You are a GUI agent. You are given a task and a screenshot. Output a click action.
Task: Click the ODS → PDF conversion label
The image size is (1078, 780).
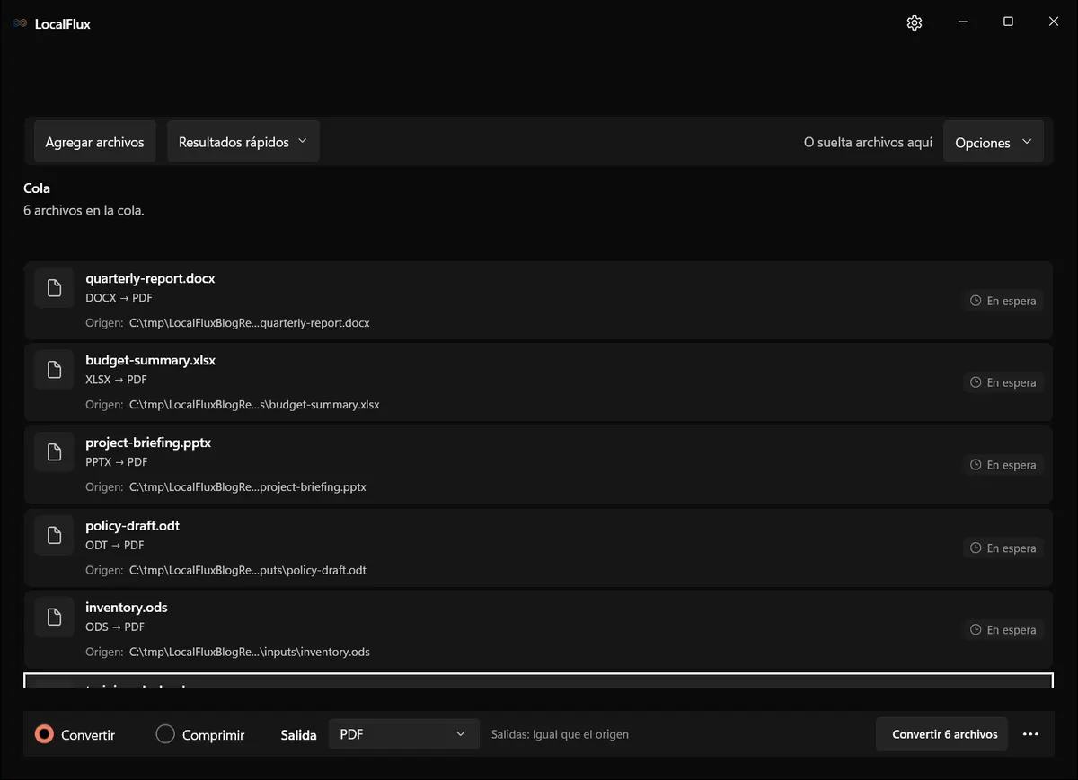[114, 627]
